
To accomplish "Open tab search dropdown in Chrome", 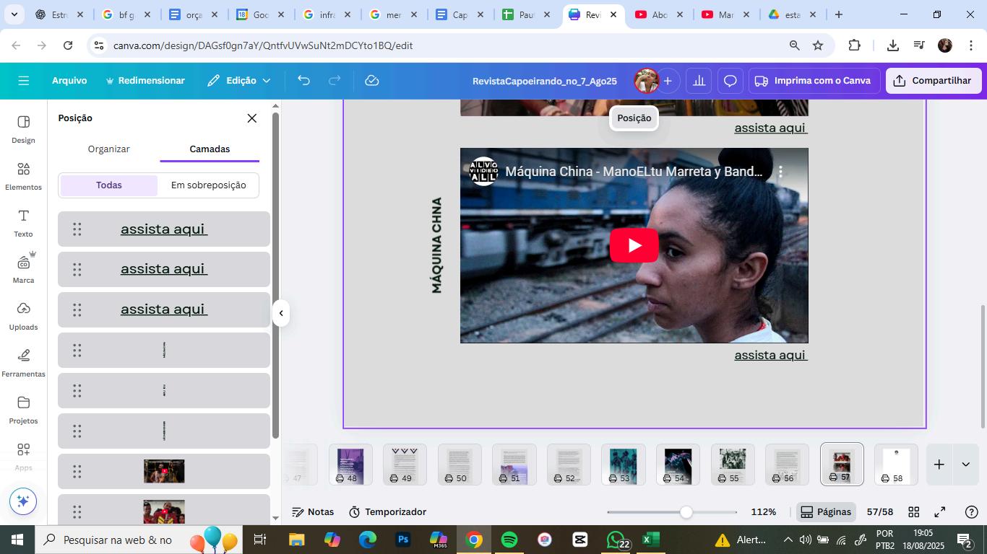I will [14, 14].
